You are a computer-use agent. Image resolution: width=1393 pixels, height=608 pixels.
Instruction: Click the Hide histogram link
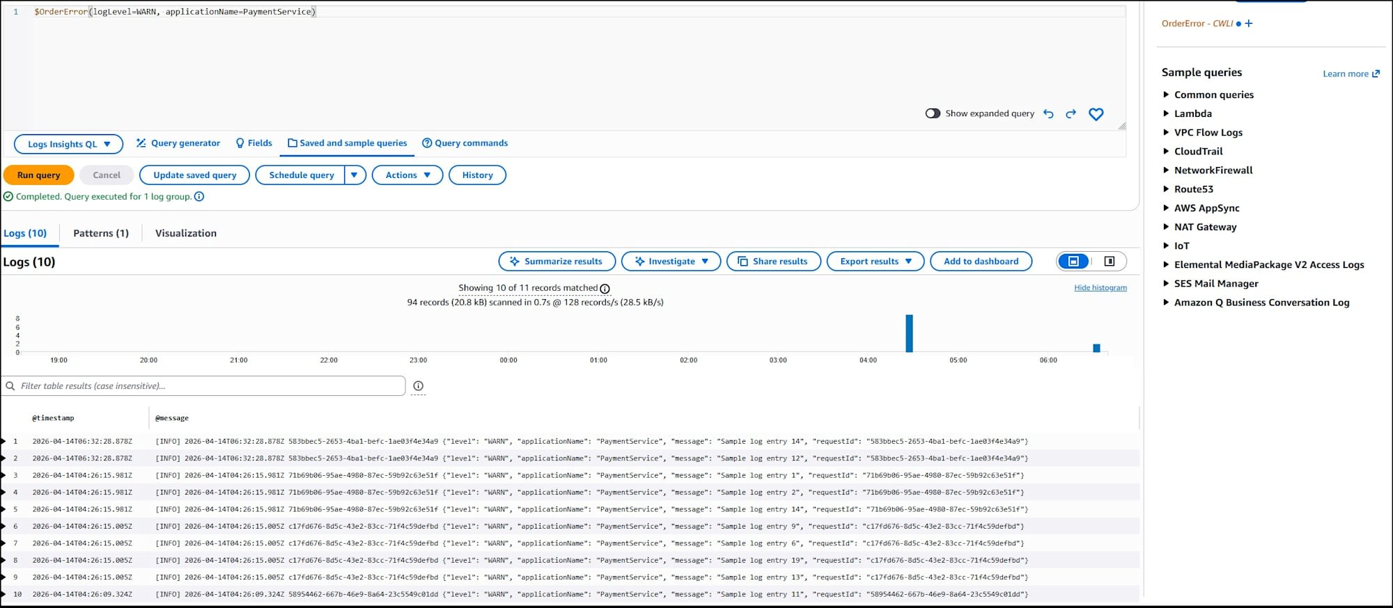[x=1100, y=288]
